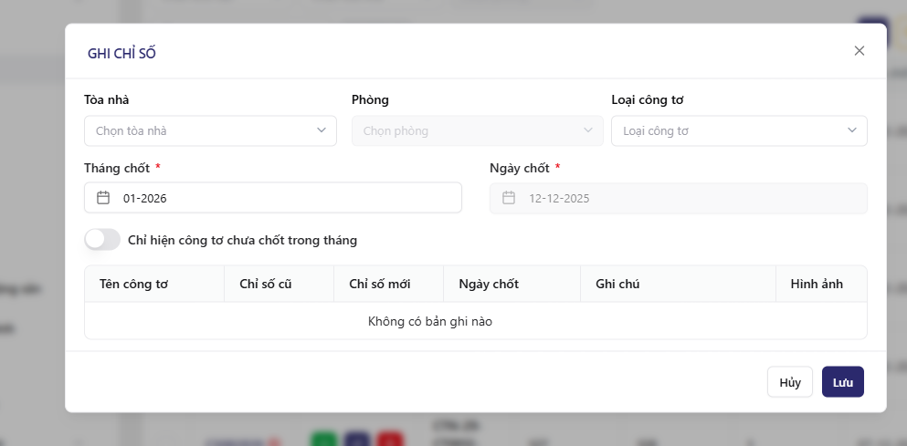Select the Chỉ số cũ column header
Viewport: 907px width, 446px height.
coord(265,284)
